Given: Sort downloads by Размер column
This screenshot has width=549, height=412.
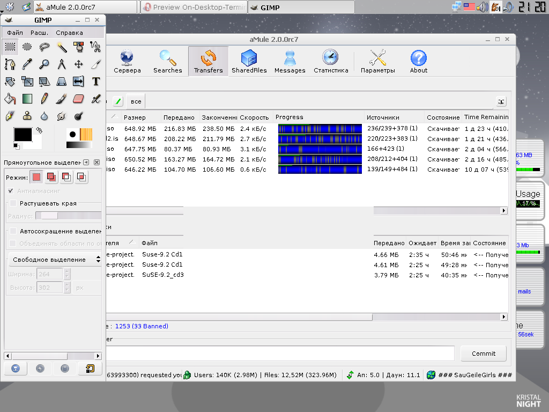Looking at the screenshot, I should coord(142,117).
